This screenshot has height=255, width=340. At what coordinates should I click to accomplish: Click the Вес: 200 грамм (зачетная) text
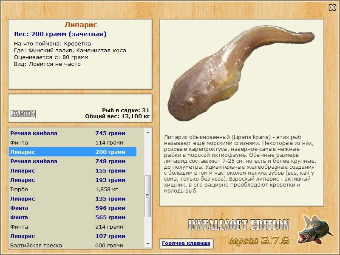pos(60,34)
